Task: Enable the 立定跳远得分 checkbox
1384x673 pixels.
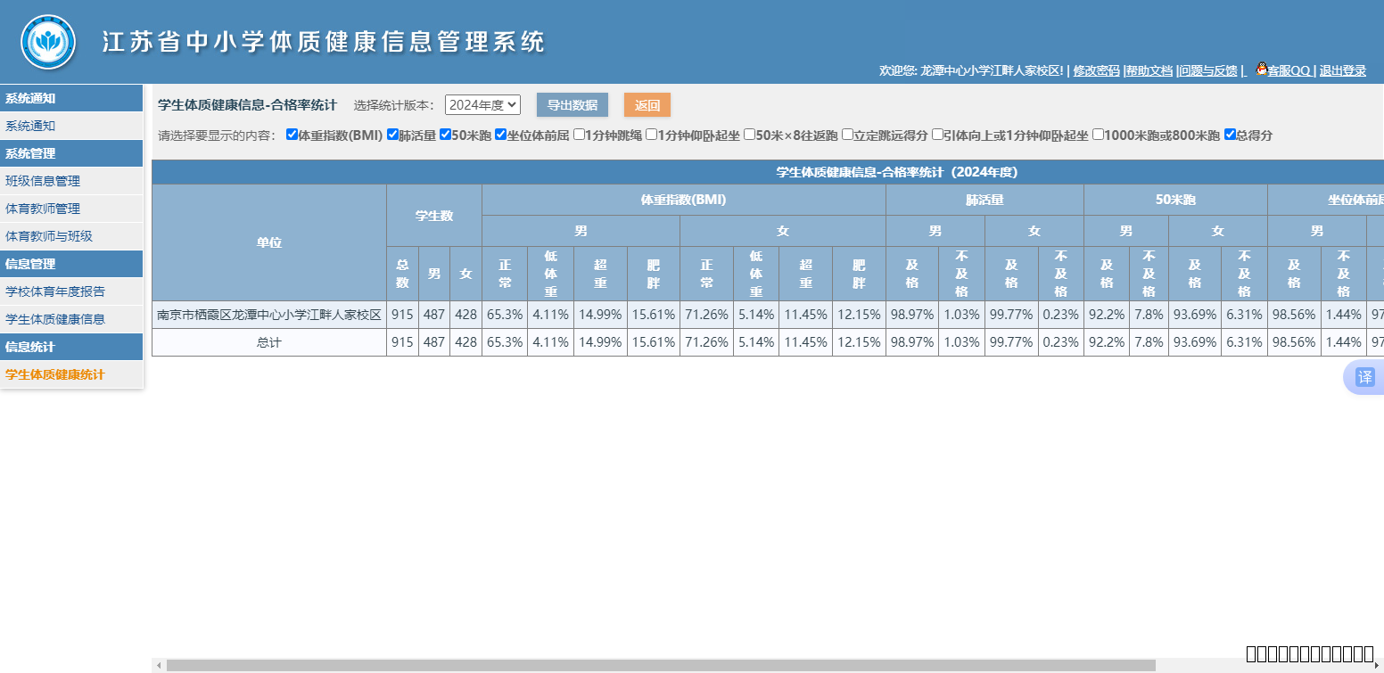Action: coord(847,135)
